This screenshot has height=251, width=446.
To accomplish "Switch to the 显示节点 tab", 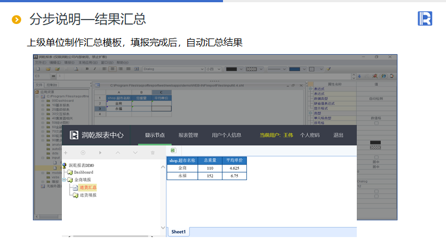I will point(154,135).
